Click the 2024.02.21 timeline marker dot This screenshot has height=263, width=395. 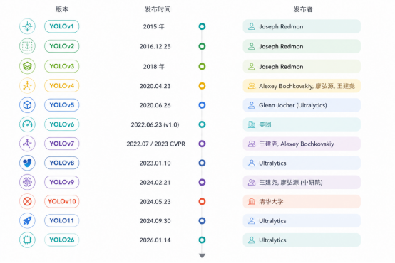click(202, 182)
